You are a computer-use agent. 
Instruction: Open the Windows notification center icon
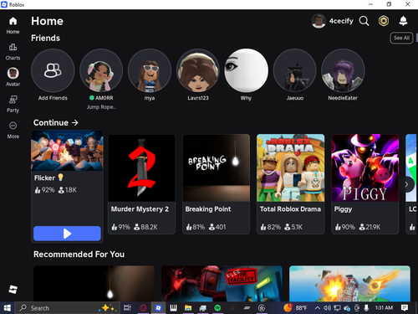pos(405,308)
